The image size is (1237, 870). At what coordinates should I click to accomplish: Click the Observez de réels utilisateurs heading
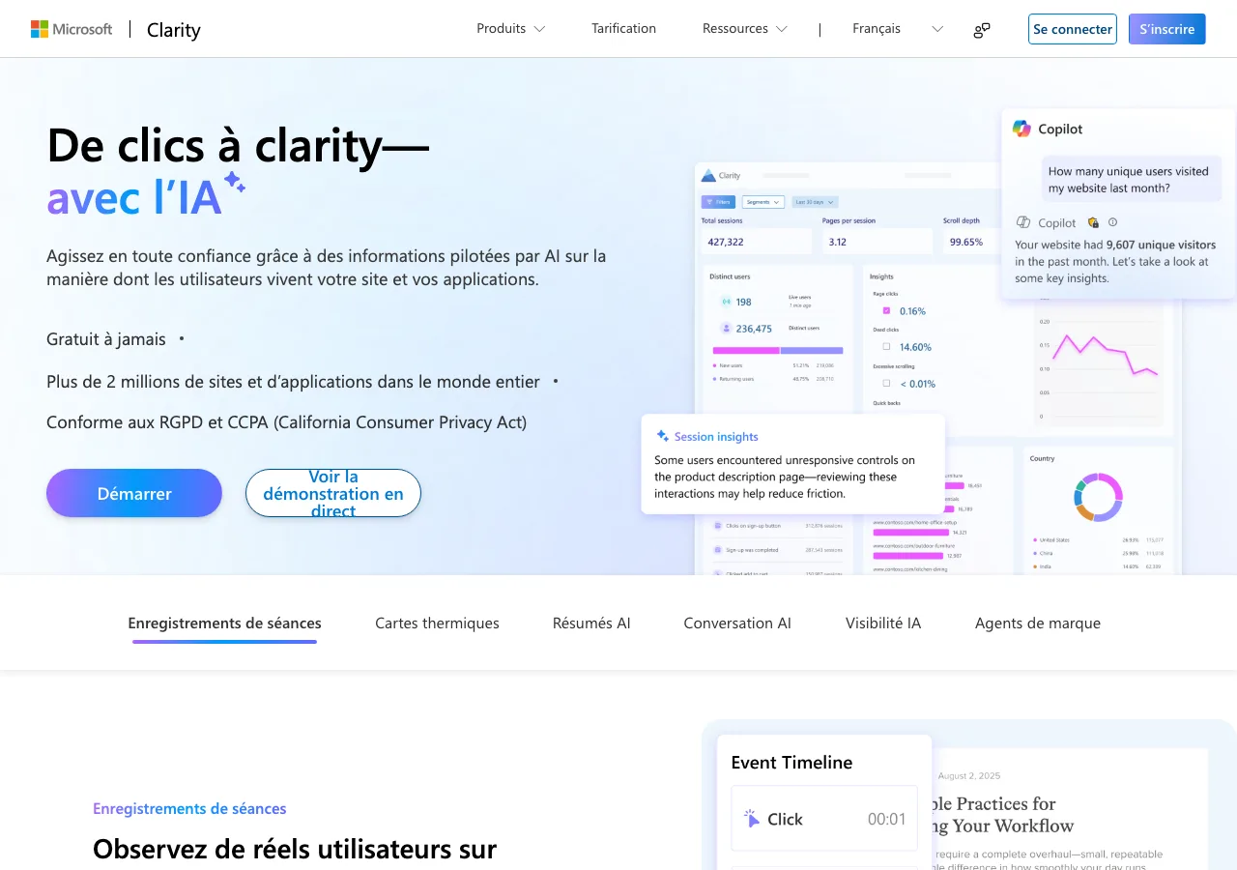click(295, 850)
